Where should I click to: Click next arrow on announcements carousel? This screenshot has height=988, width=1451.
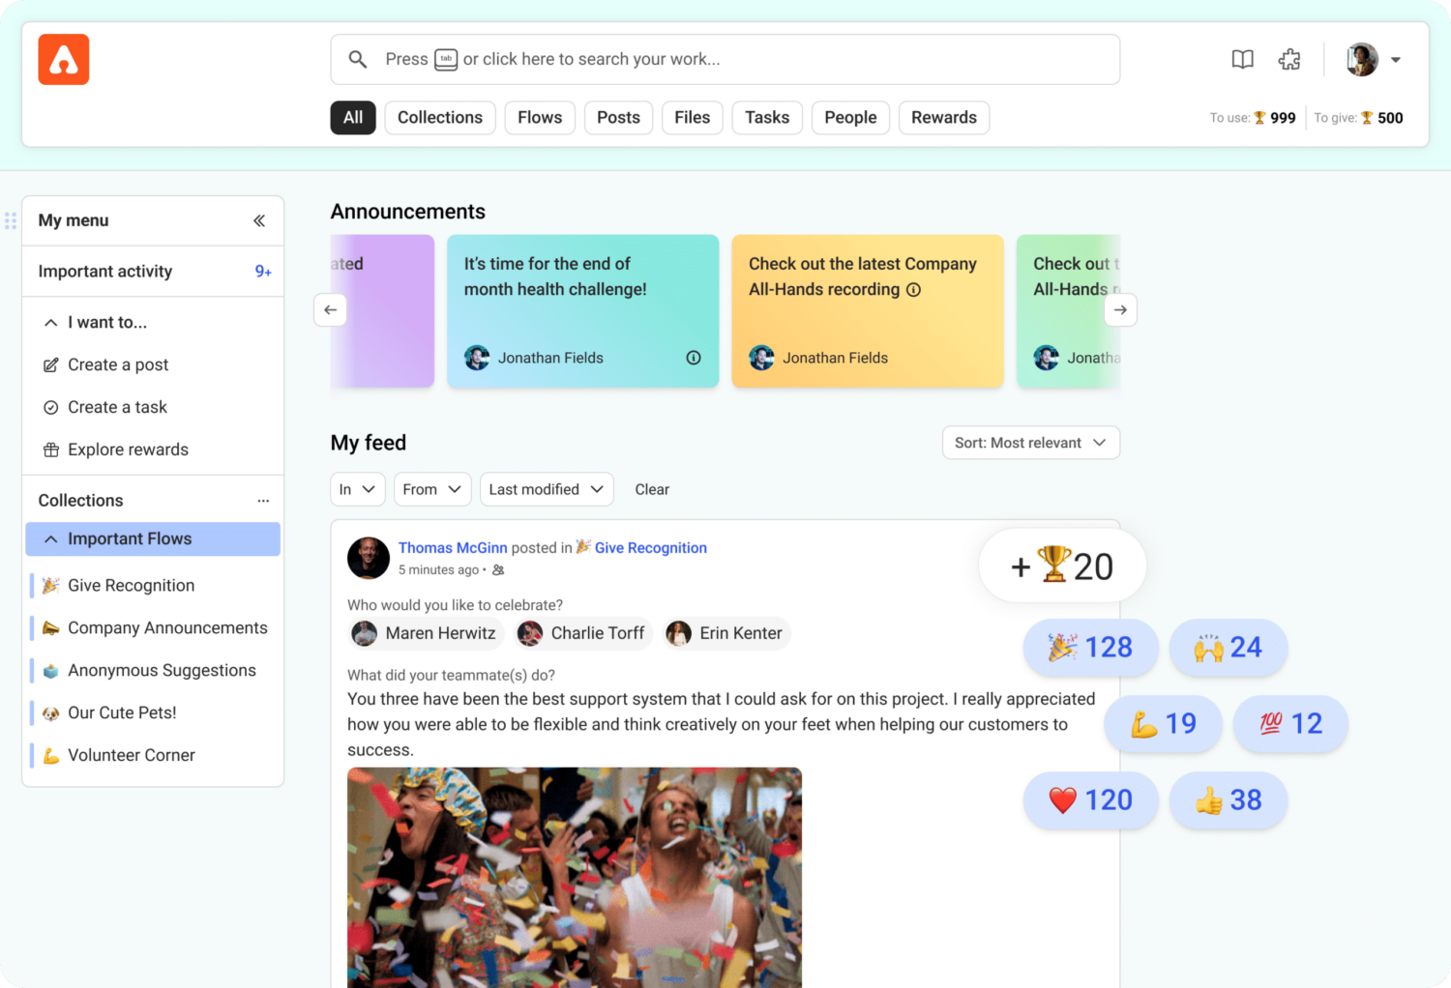pos(1120,309)
